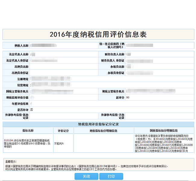Click the 关闭 button

tap(86, 176)
